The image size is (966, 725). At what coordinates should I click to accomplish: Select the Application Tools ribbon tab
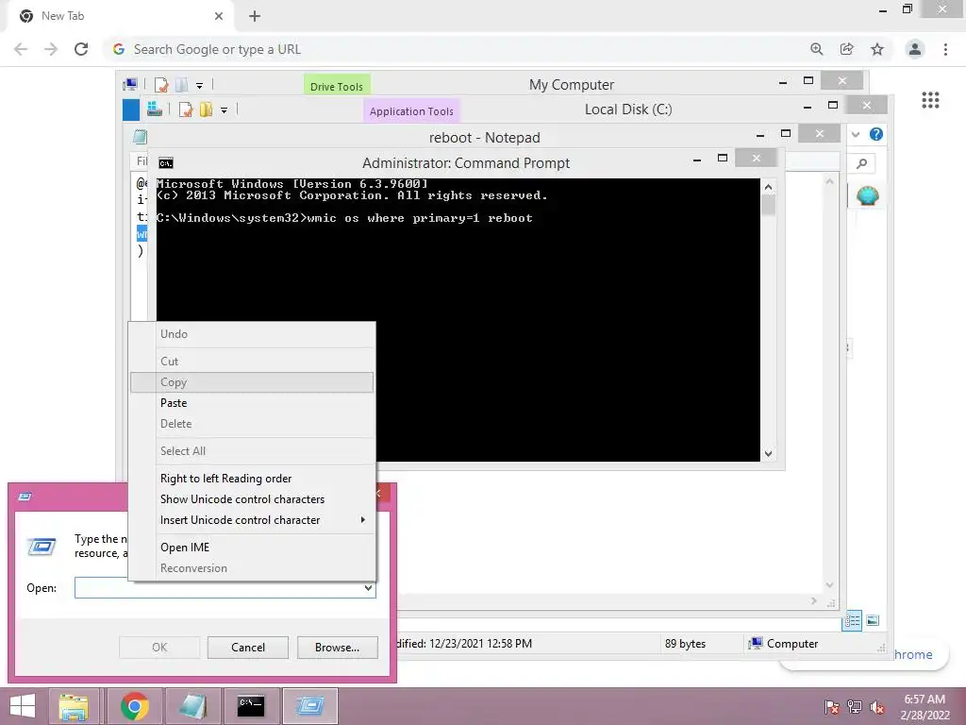point(411,110)
